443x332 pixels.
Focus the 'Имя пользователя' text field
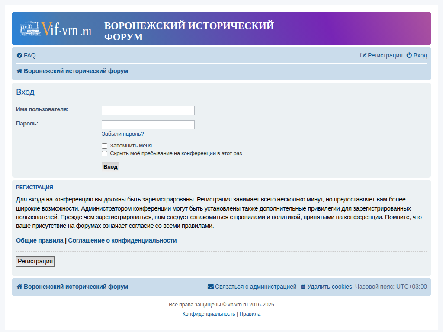148,111
